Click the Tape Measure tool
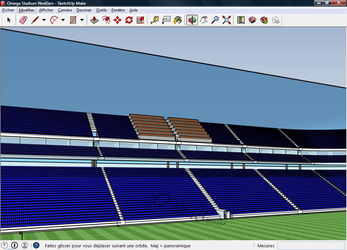This screenshot has height=250, width=347. (x=155, y=20)
